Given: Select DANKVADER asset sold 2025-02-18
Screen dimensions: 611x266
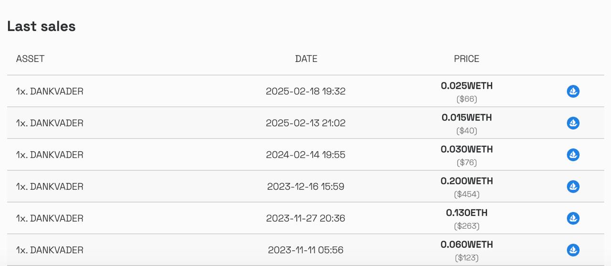Looking at the screenshot, I should tap(50, 91).
